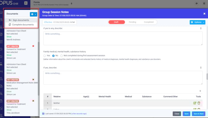
Task: Collapse the sidebar with arrow icon
Action: 26,3
